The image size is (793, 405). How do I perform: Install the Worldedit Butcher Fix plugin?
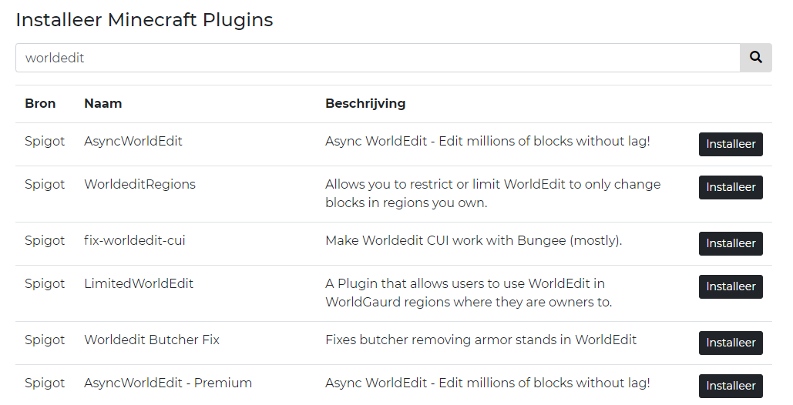pos(730,343)
